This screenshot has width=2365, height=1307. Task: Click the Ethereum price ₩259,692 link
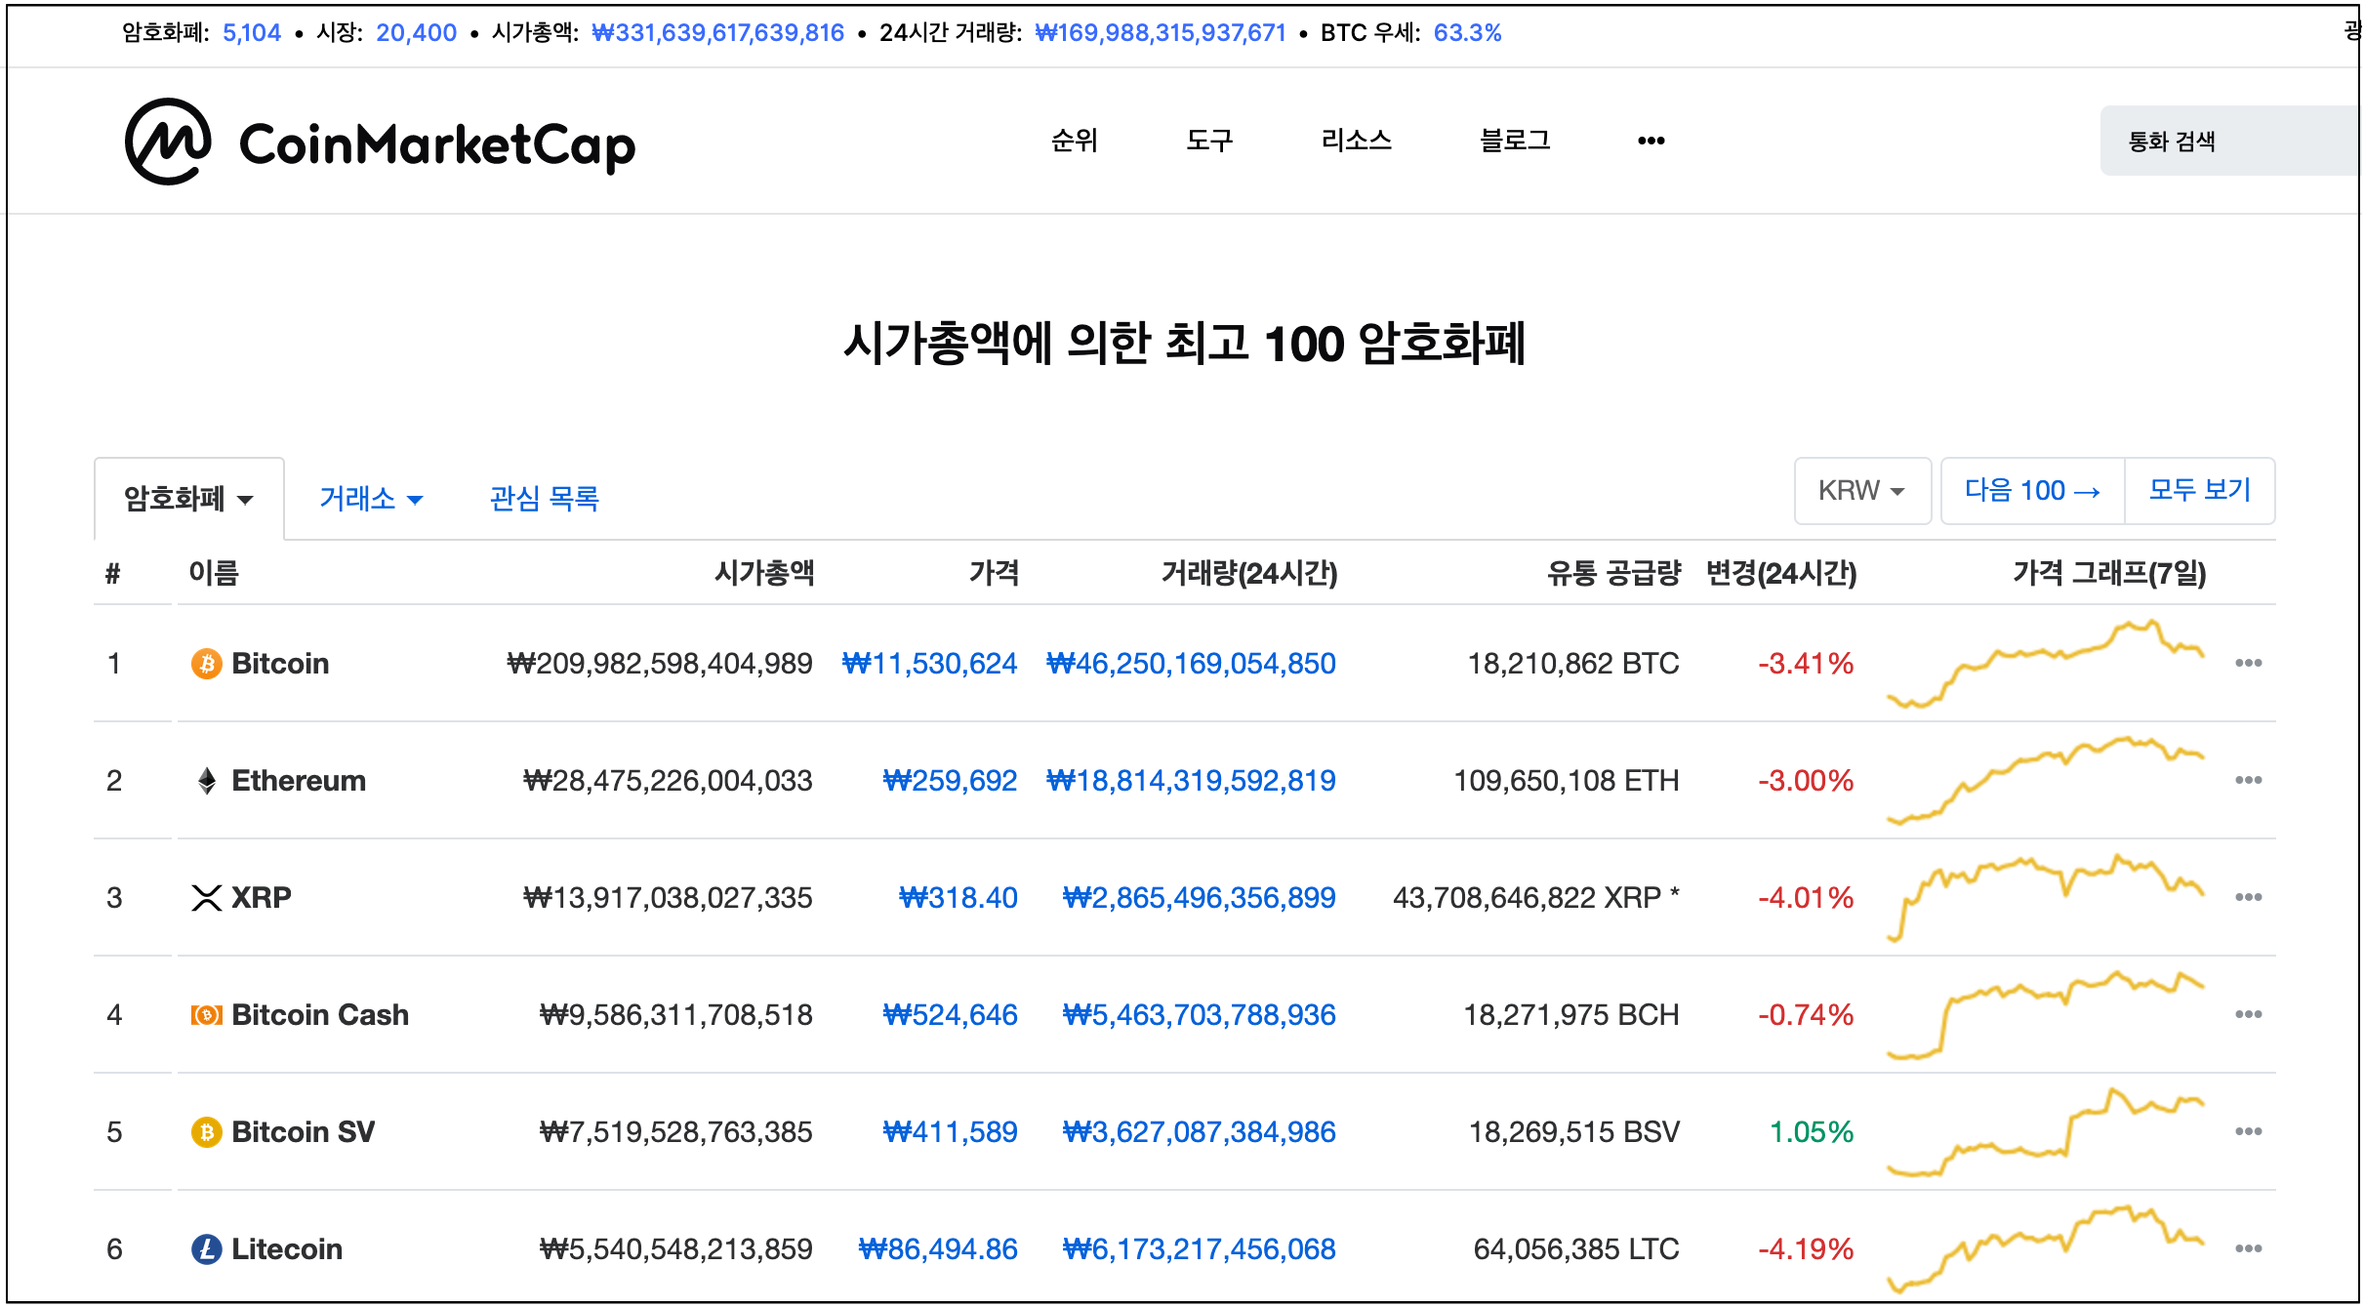[x=950, y=781]
